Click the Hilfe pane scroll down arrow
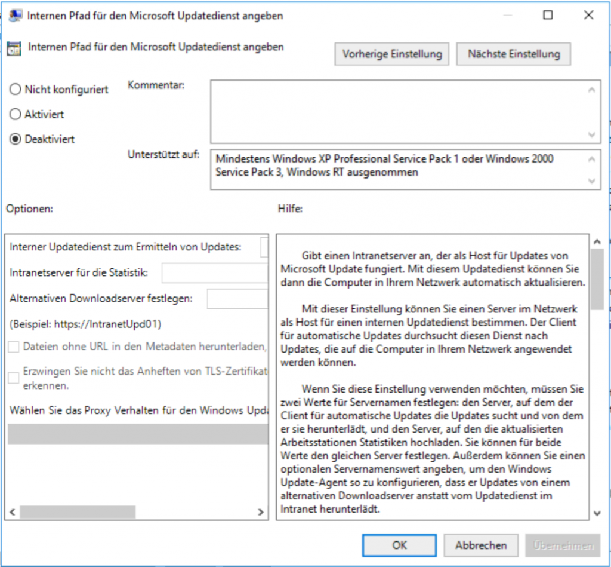611x567 pixels. tap(597, 513)
